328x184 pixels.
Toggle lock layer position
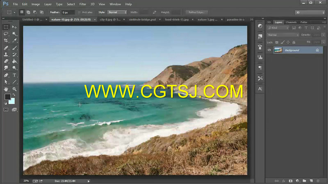click(288, 43)
